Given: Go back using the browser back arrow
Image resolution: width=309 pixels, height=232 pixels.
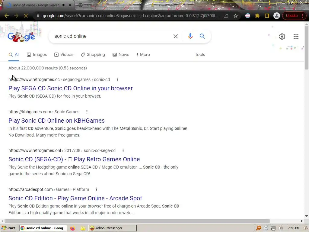Looking at the screenshot, I should [7, 16].
